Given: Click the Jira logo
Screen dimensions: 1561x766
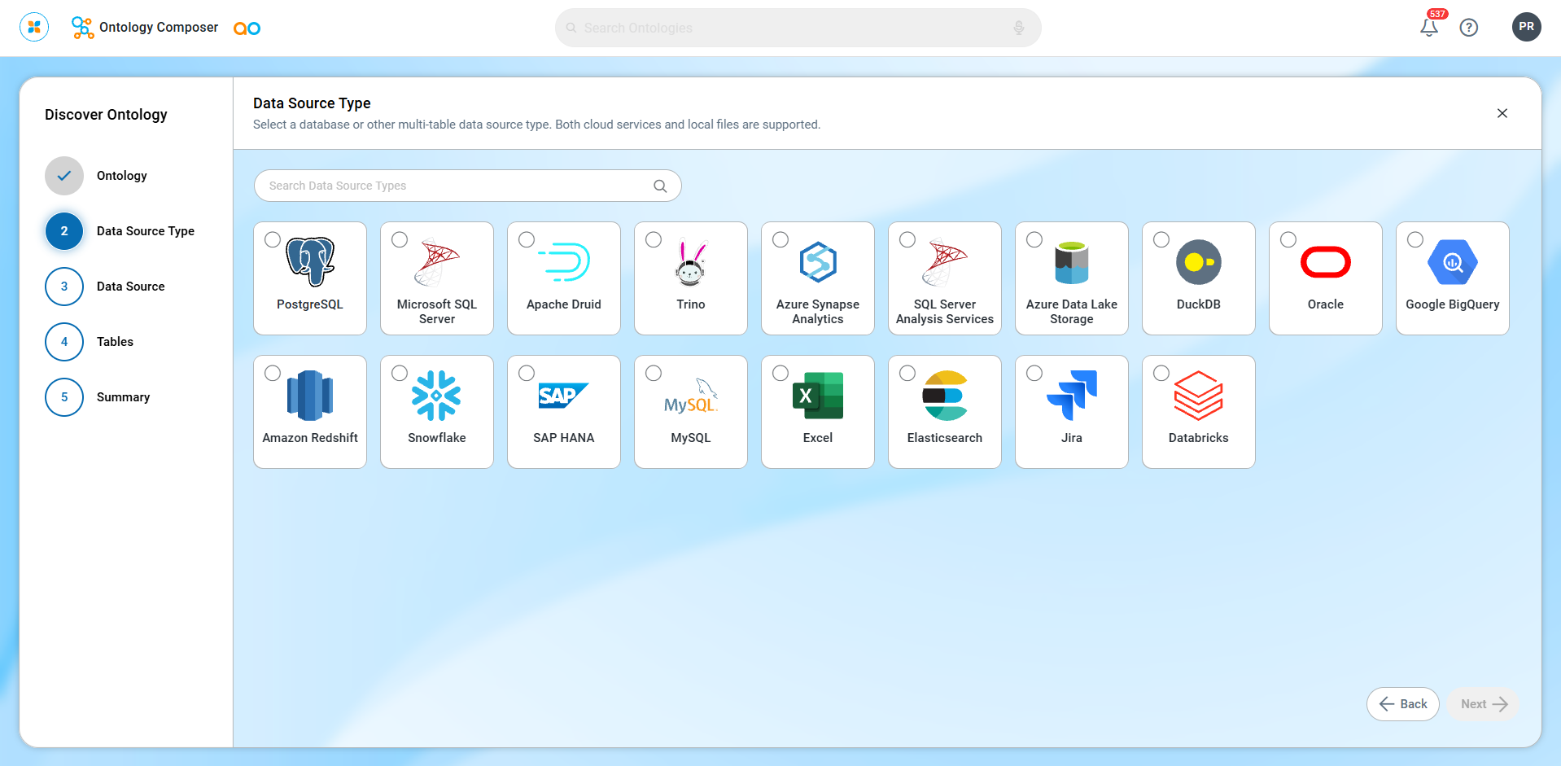Looking at the screenshot, I should (1072, 396).
